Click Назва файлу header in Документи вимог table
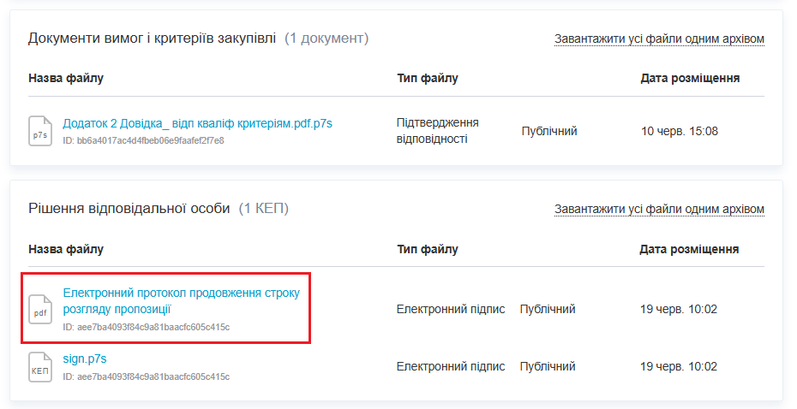The height and width of the screenshot is (409, 797). [x=66, y=79]
